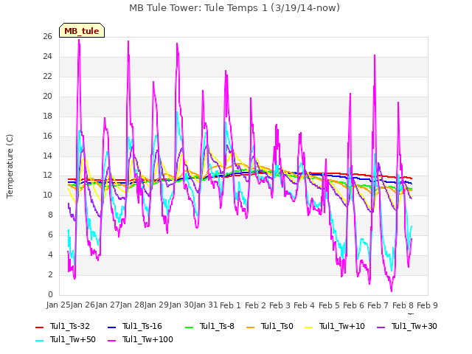Click the Jan 30 x-axis date
This screenshot has height=354, width=472.
[181, 305]
